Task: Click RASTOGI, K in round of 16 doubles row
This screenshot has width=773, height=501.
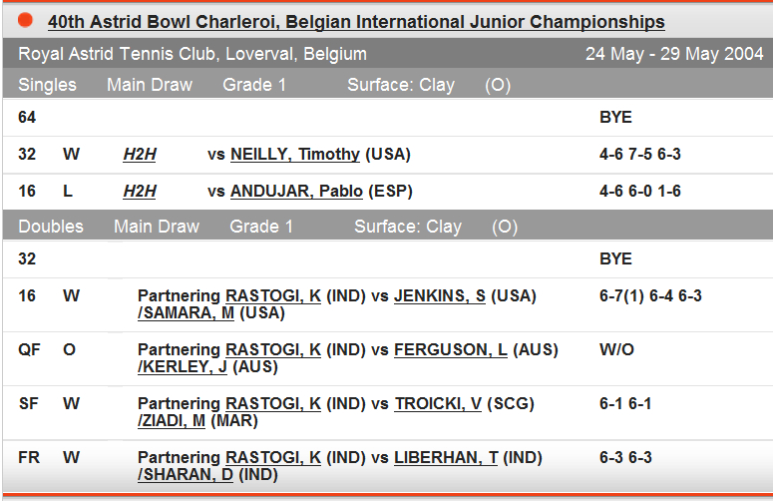Action: (x=273, y=296)
